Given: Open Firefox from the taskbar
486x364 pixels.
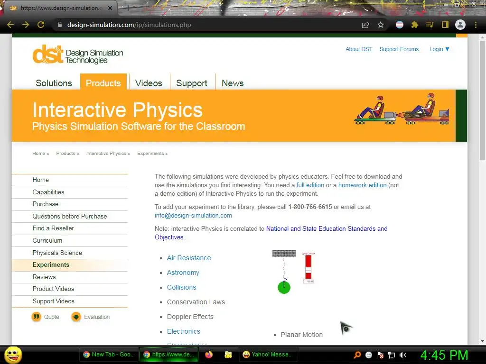Looking at the screenshot, I should pyautogui.click(x=209, y=355).
